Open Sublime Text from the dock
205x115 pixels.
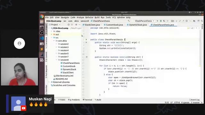click(x=42, y=49)
